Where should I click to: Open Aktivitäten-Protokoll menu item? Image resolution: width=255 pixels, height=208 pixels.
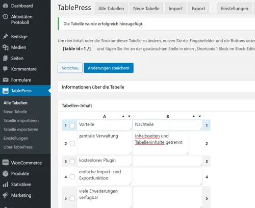click(x=22, y=19)
